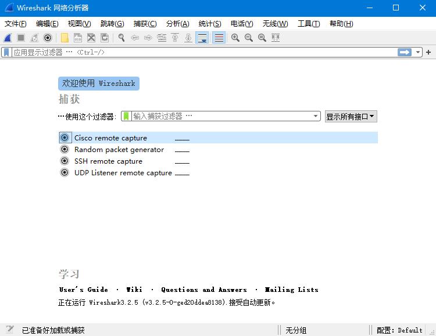Open options gear beside UDP Listener
The image size is (436, 336).
click(65, 172)
